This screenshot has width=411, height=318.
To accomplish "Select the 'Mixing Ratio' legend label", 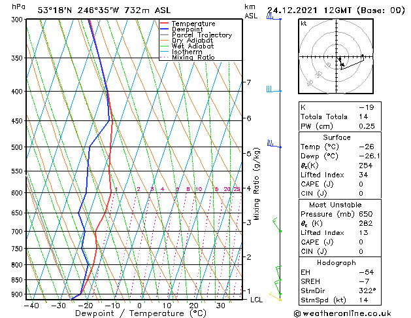I will click(193, 57).
